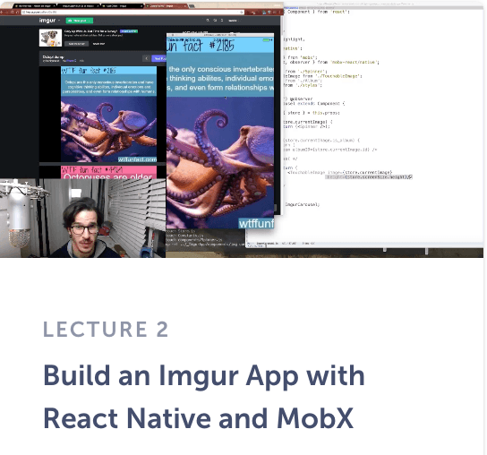Click the notifications icon beside the username
Image resolution: width=487 pixels, height=455 pixels.
(x=222, y=21)
